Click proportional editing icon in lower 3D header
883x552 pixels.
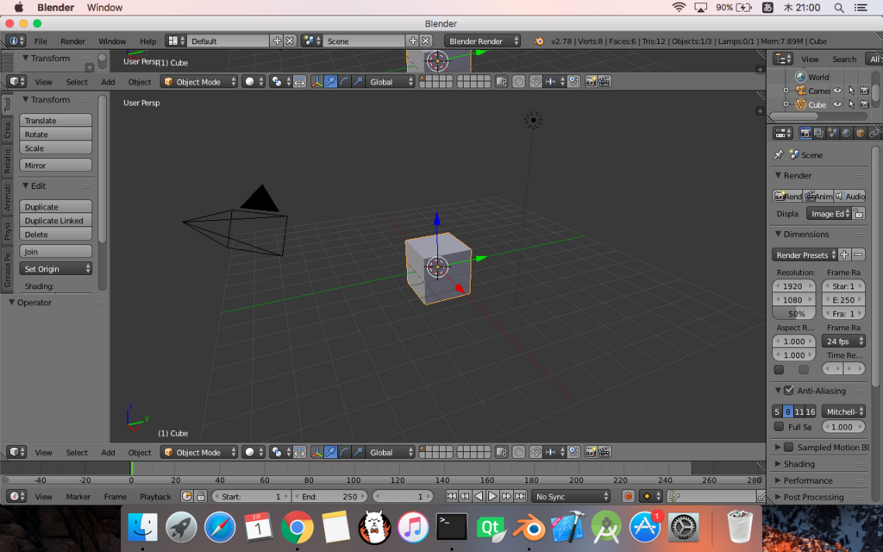[x=518, y=452]
